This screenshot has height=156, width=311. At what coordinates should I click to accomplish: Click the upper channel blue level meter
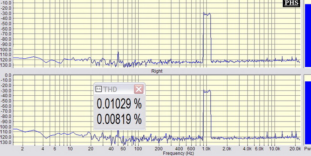point(308,35)
